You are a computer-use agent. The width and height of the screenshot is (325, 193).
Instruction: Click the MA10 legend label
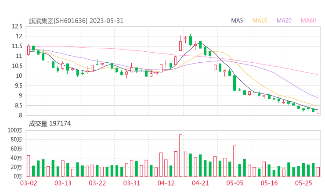(260, 21)
